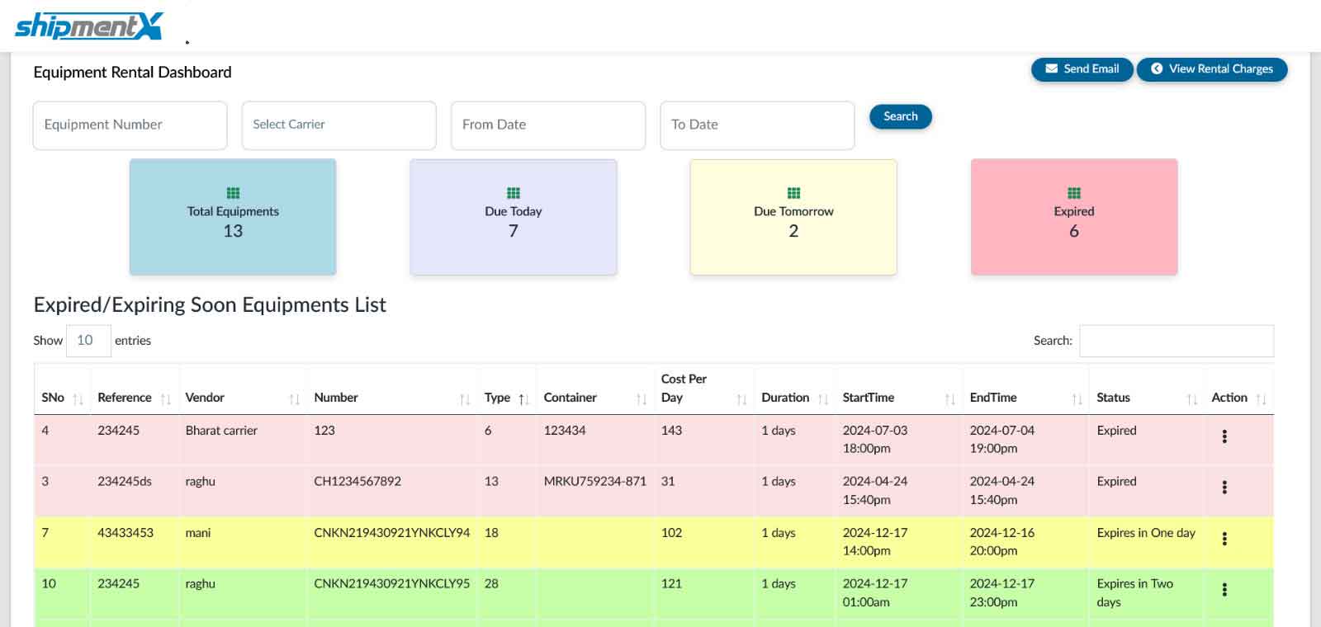1321x627 pixels.
Task: Open action menu for mani vendor row
Action: pyautogui.click(x=1224, y=539)
